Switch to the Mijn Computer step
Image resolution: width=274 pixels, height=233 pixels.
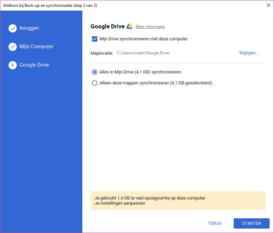(36, 46)
